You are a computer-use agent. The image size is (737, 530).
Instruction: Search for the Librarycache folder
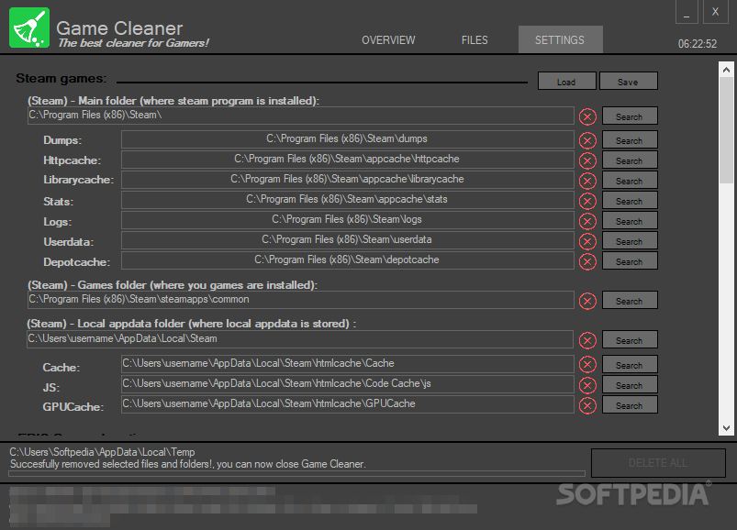coord(630,181)
